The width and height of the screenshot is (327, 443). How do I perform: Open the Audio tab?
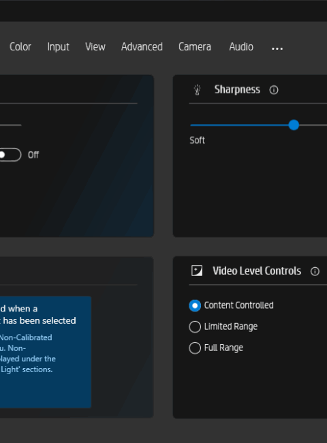241,46
